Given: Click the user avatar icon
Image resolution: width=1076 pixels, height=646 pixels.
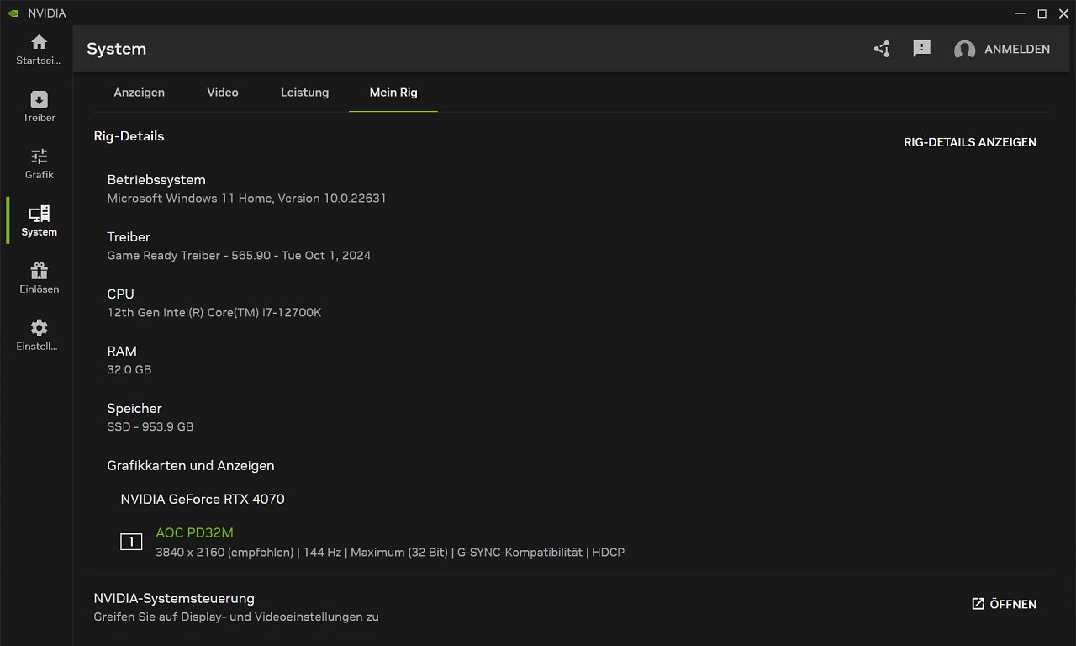Looking at the screenshot, I should (x=964, y=50).
